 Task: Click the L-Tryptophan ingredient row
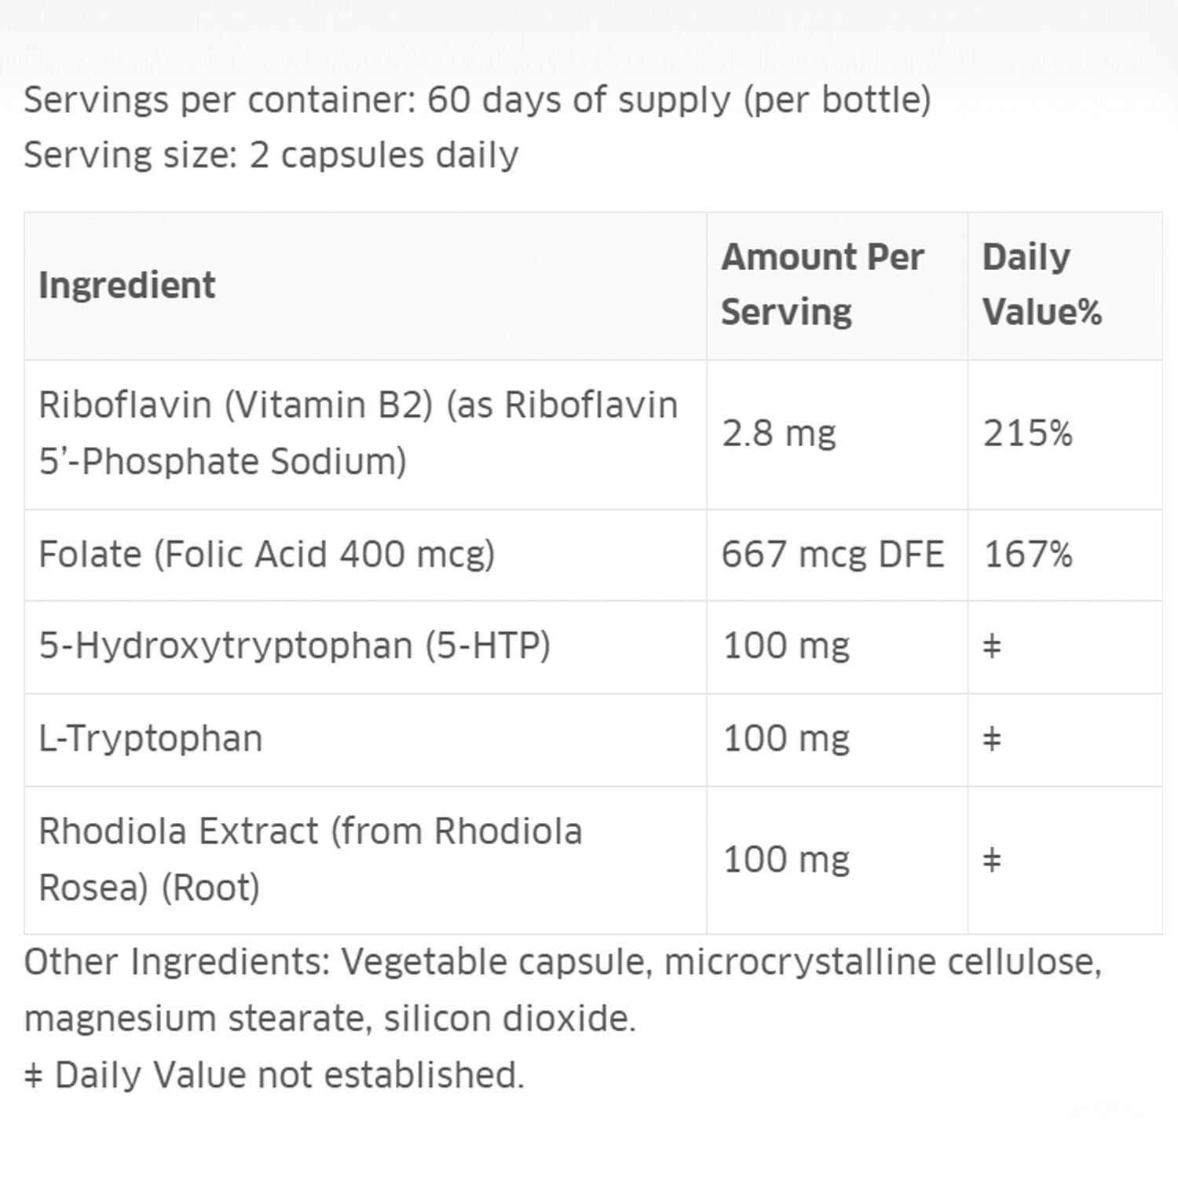pos(150,739)
